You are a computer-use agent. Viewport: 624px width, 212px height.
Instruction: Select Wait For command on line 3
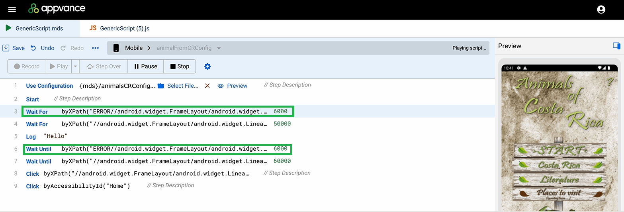click(37, 112)
